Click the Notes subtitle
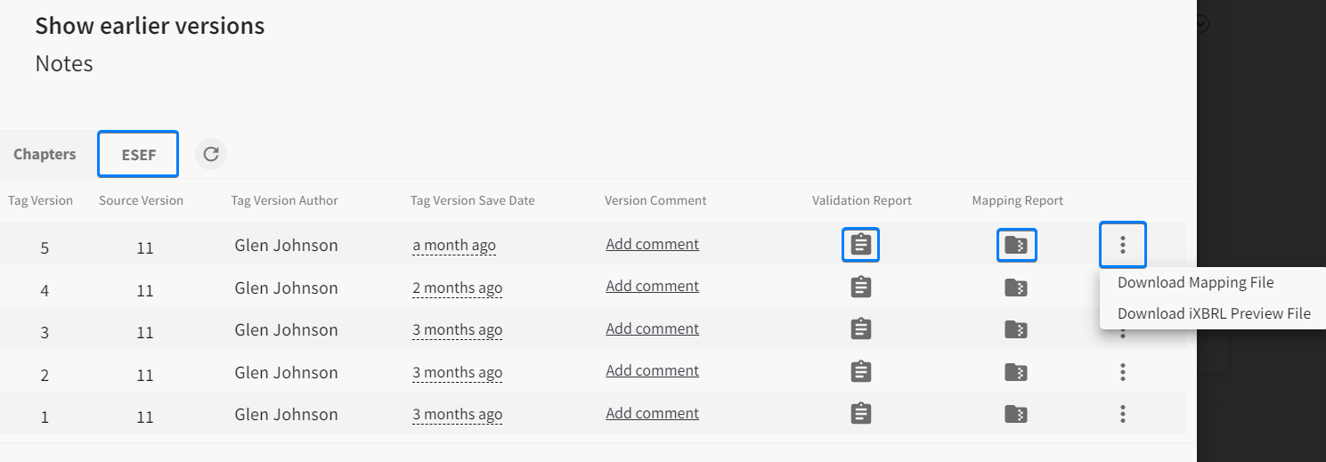The width and height of the screenshot is (1326, 462). 64,63
